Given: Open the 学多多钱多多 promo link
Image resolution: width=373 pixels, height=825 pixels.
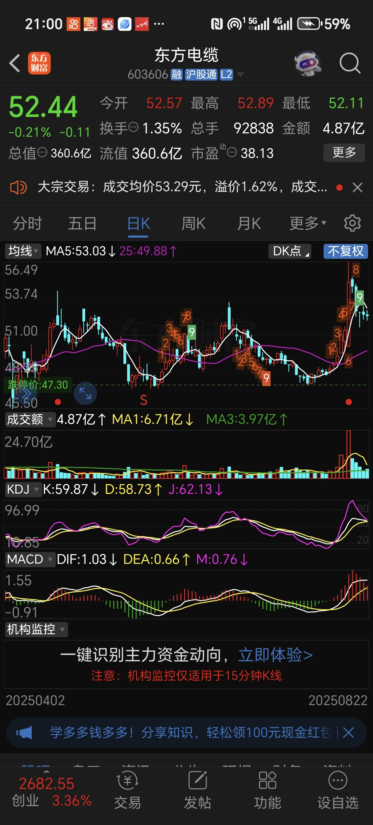Looking at the screenshot, I should [190, 732].
